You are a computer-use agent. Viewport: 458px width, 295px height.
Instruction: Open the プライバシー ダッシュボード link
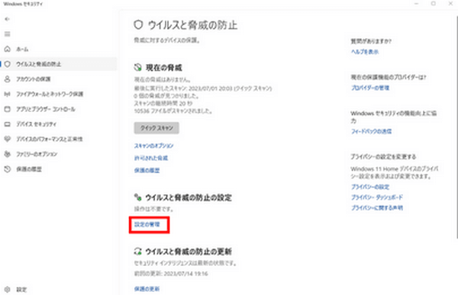click(x=377, y=197)
